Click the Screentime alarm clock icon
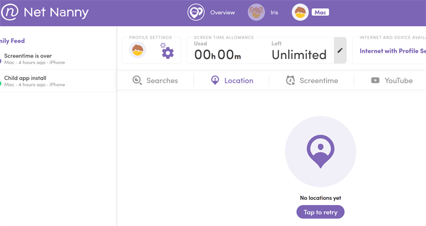The image size is (426, 226). 290,81
